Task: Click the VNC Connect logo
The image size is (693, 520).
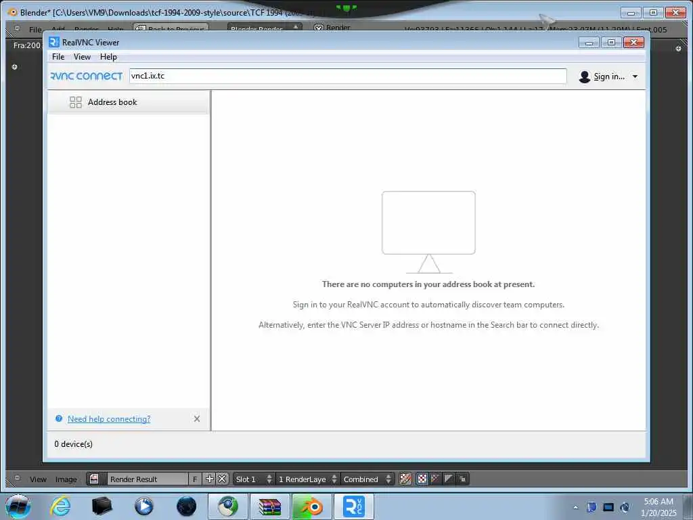Action: 86,76
